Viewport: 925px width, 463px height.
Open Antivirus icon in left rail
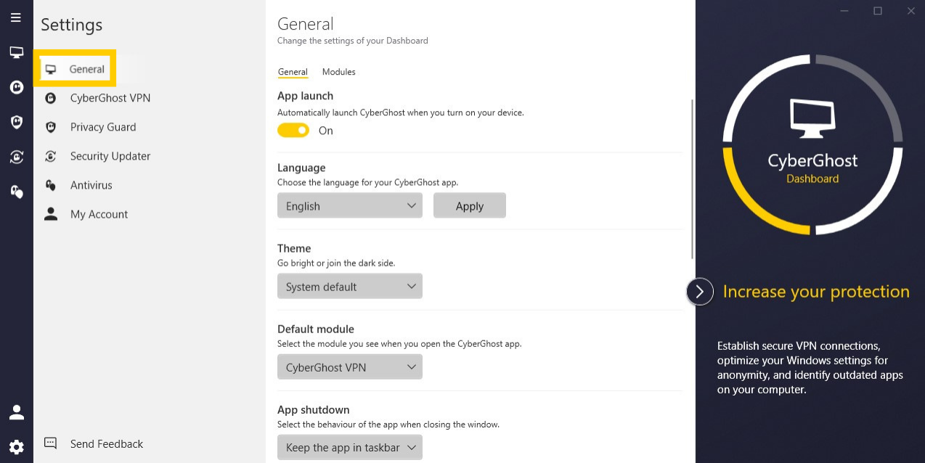coord(16,192)
